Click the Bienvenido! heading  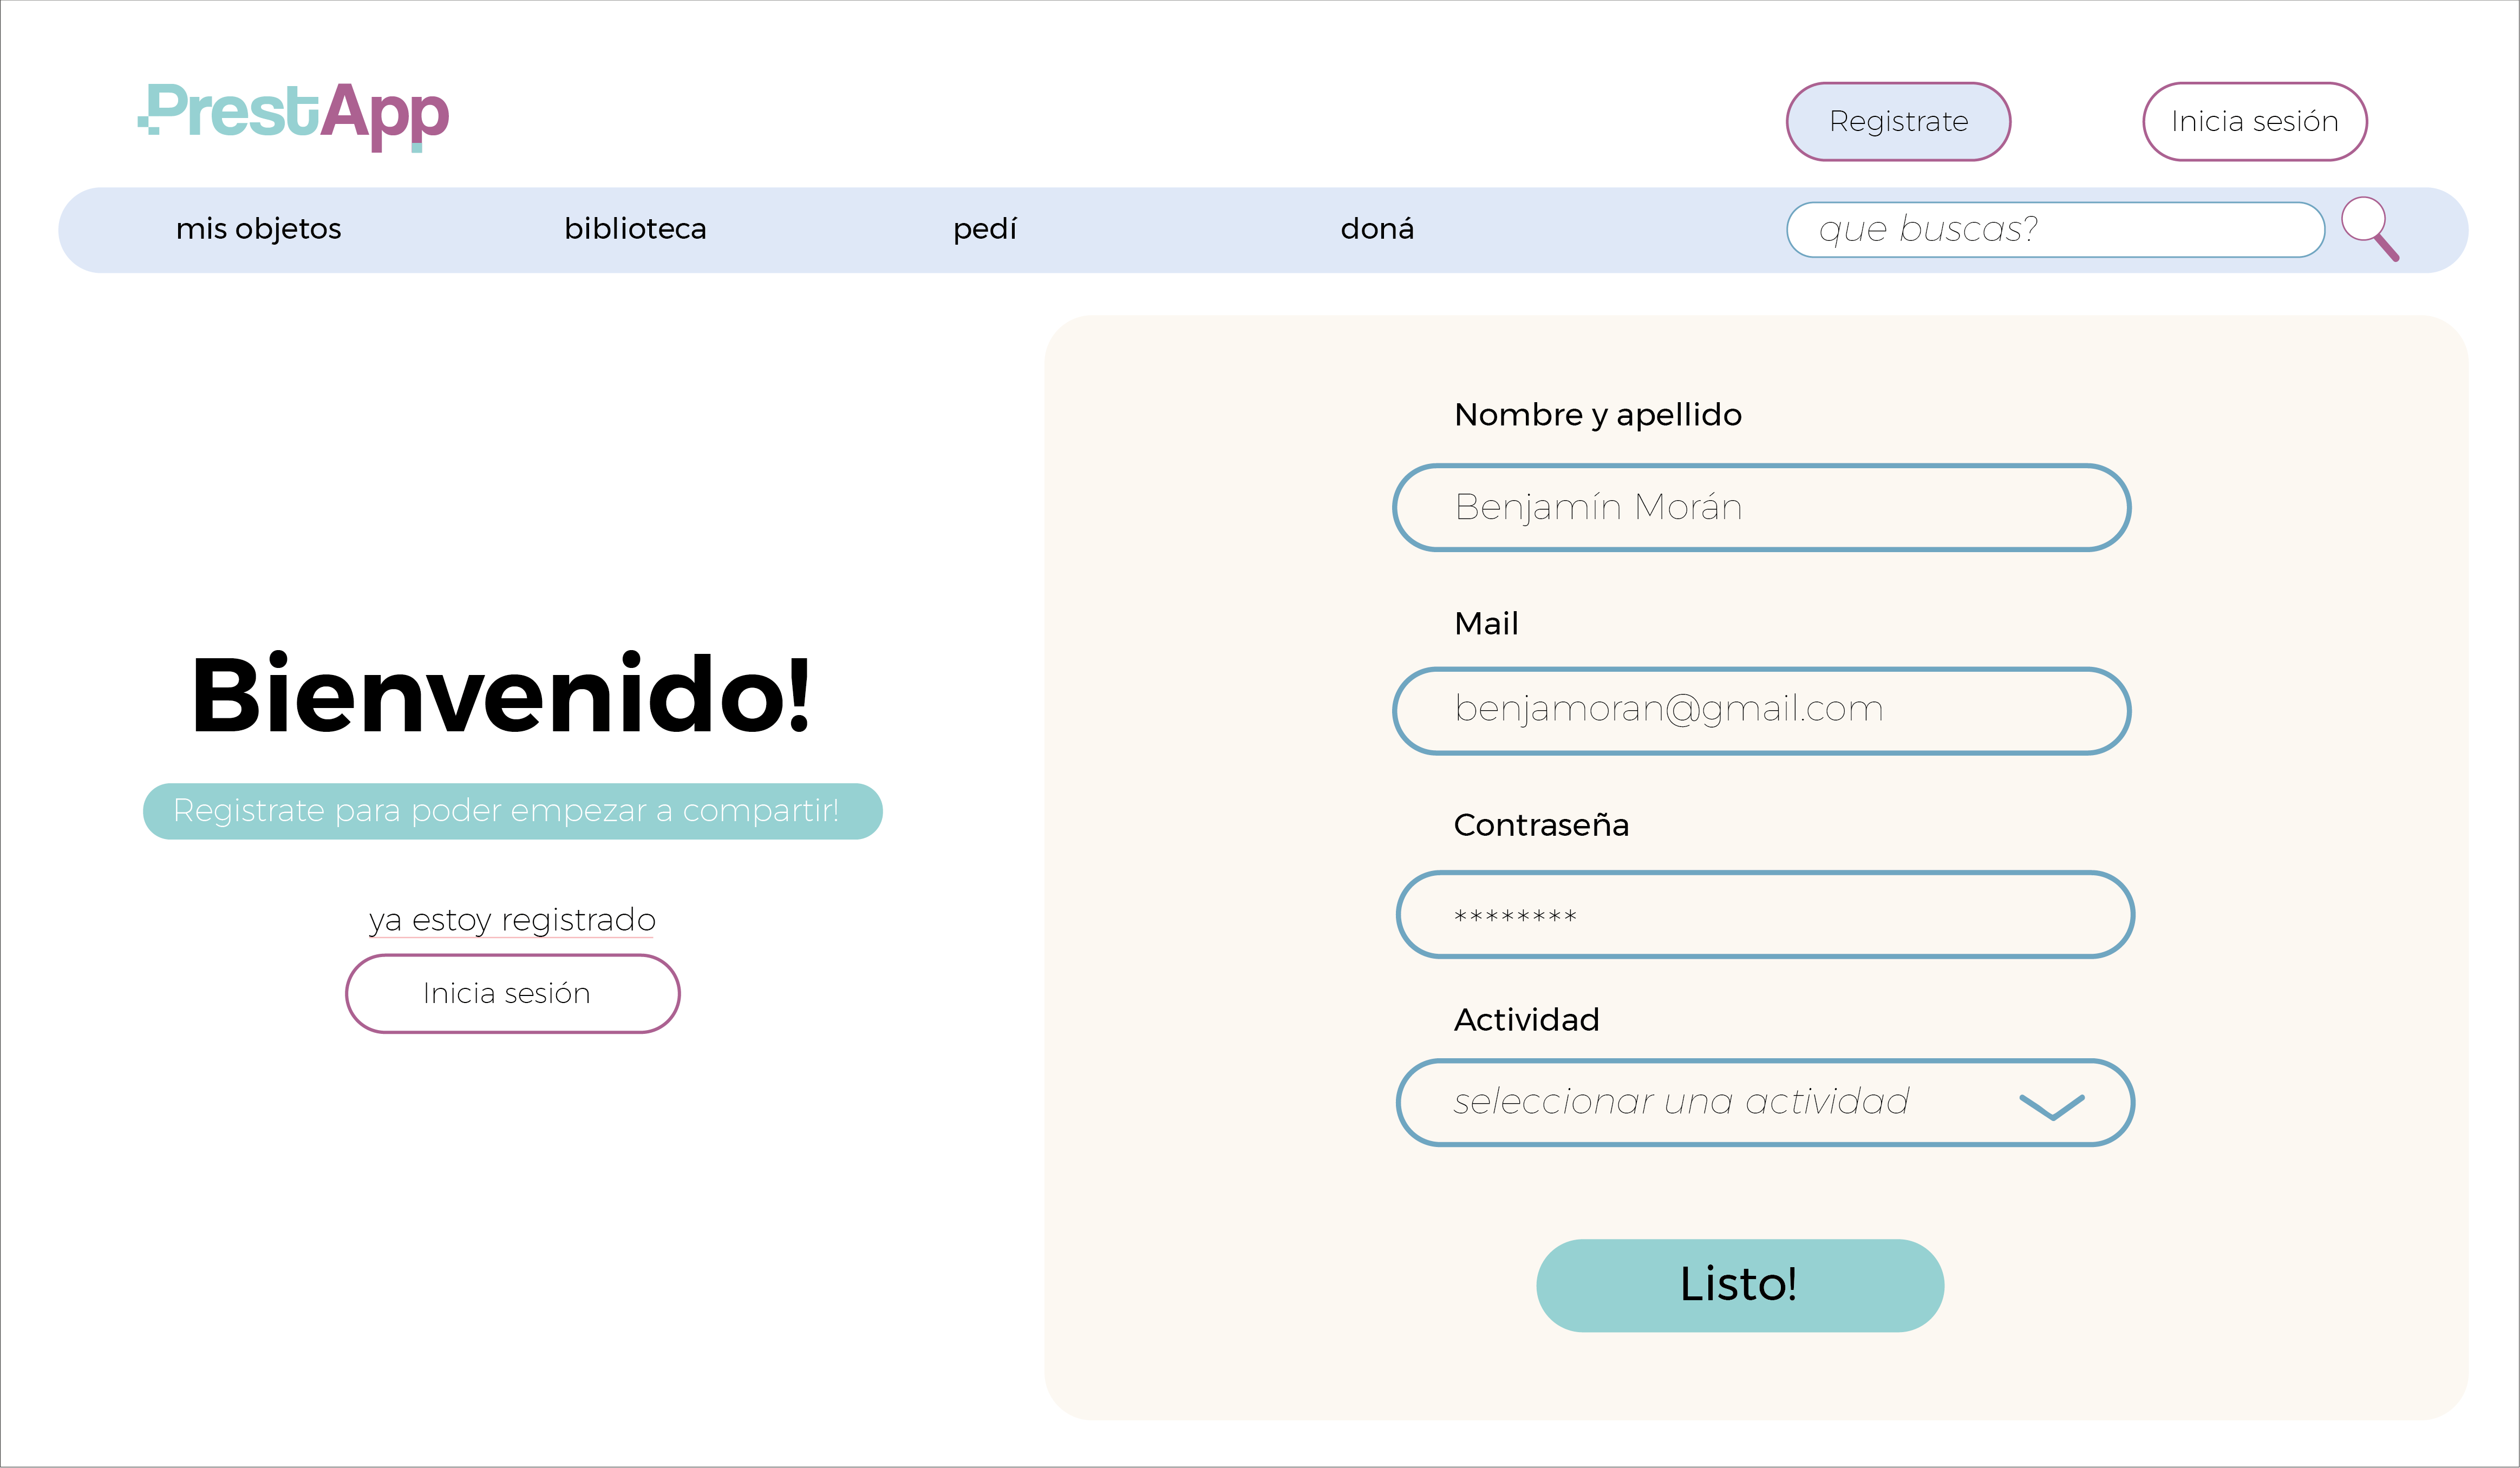[x=501, y=695]
